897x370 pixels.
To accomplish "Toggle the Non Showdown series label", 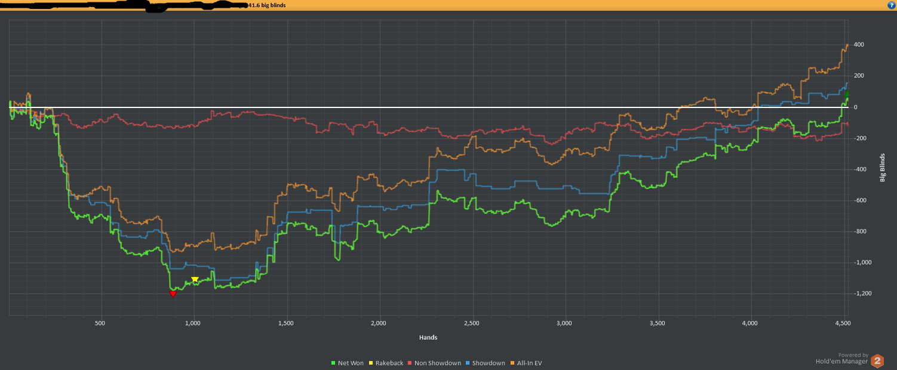I will [x=438, y=363].
